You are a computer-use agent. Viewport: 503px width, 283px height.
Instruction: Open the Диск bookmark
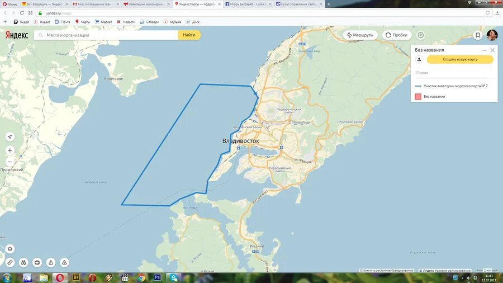point(192,22)
